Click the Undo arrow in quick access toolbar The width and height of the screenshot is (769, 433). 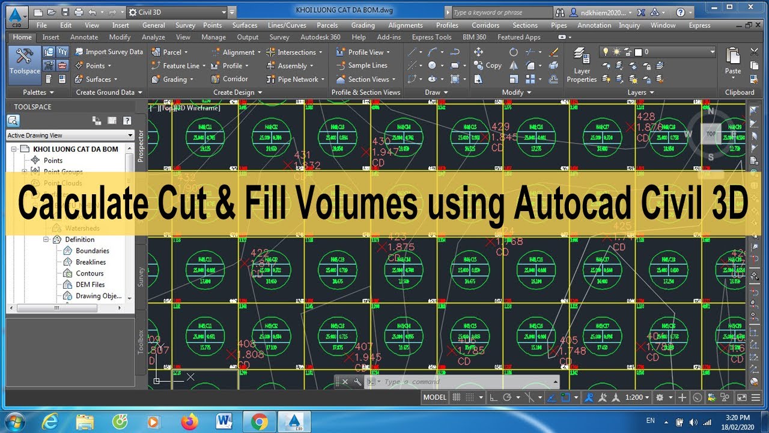click(x=92, y=12)
